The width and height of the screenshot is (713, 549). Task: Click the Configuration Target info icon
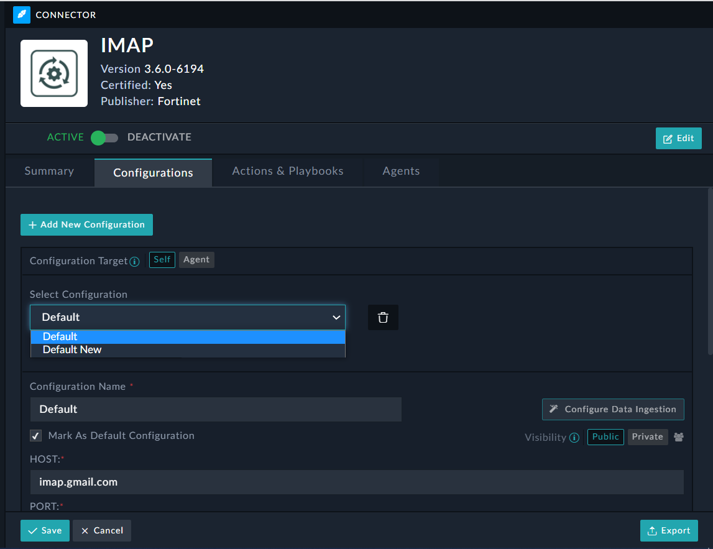(x=134, y=261)
